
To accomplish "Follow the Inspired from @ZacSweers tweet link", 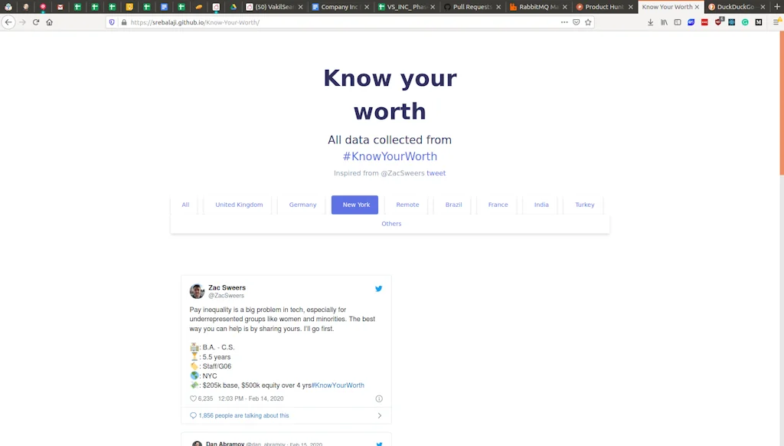I will tap(436, 173).
